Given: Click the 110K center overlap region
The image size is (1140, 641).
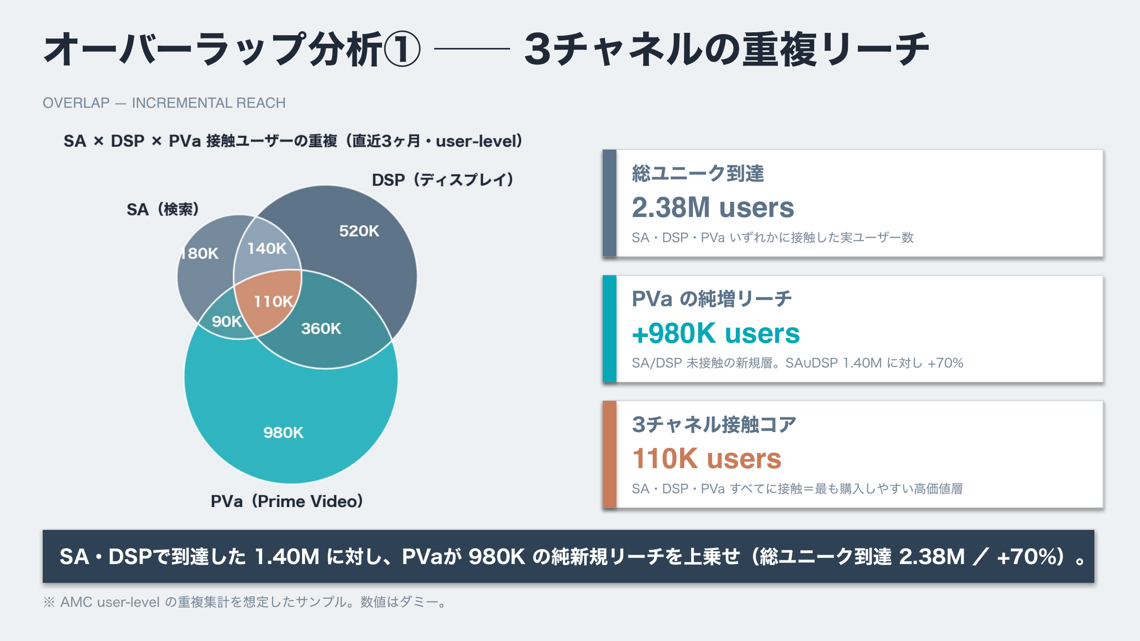Looking at the screenshot, I should [273, 302].
